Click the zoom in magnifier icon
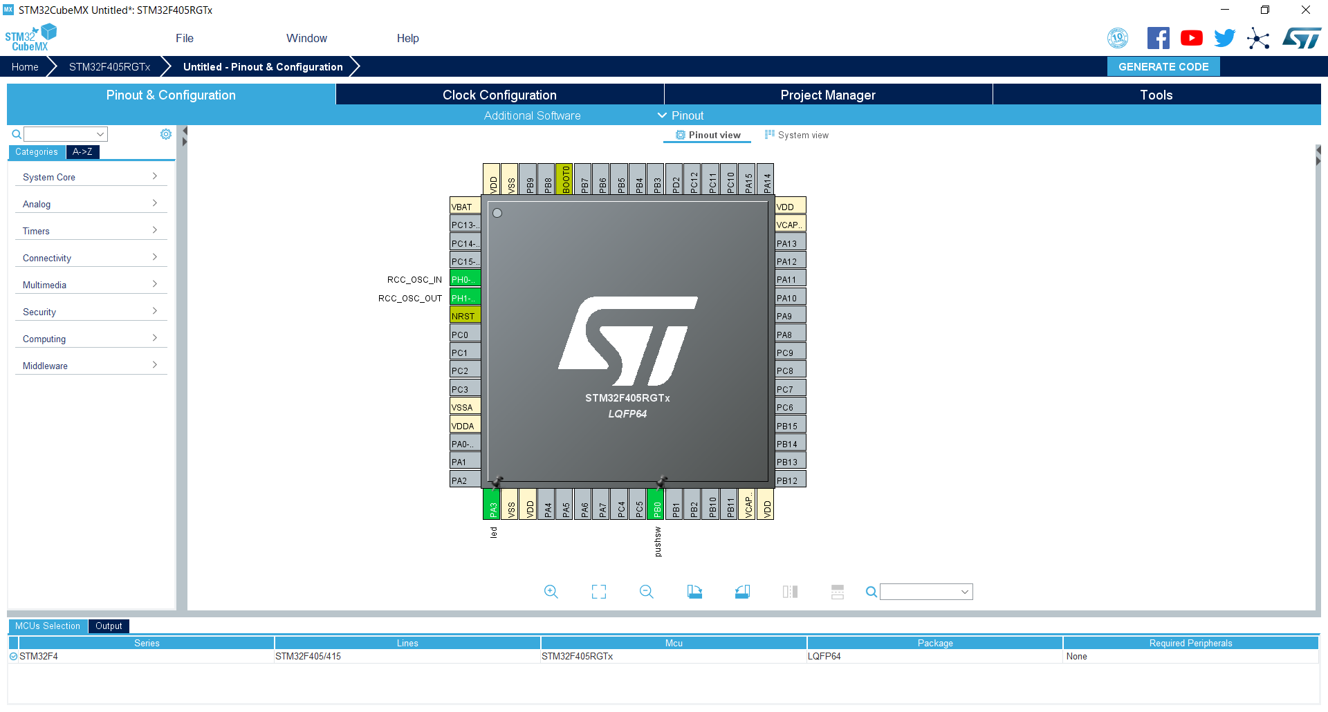The width and height of the screenshot is (1328, 712). 551,592
